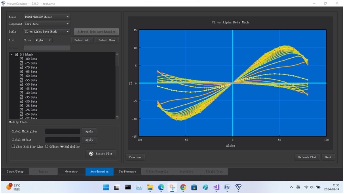
Task: Open the weather widget showing 23°C
Action: point(13,187)
